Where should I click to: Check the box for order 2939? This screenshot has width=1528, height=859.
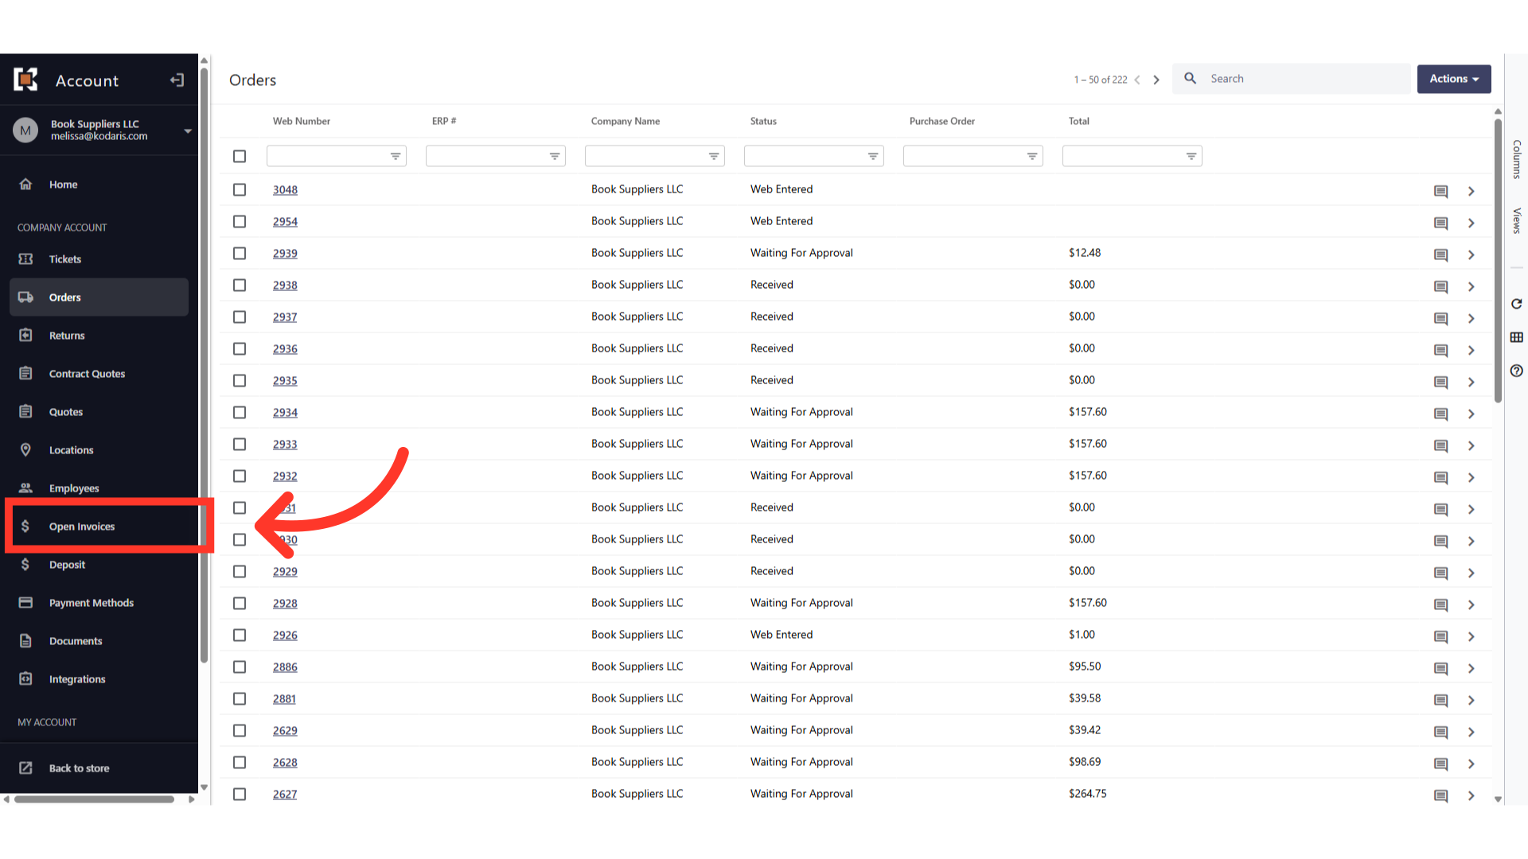point(240,253)
